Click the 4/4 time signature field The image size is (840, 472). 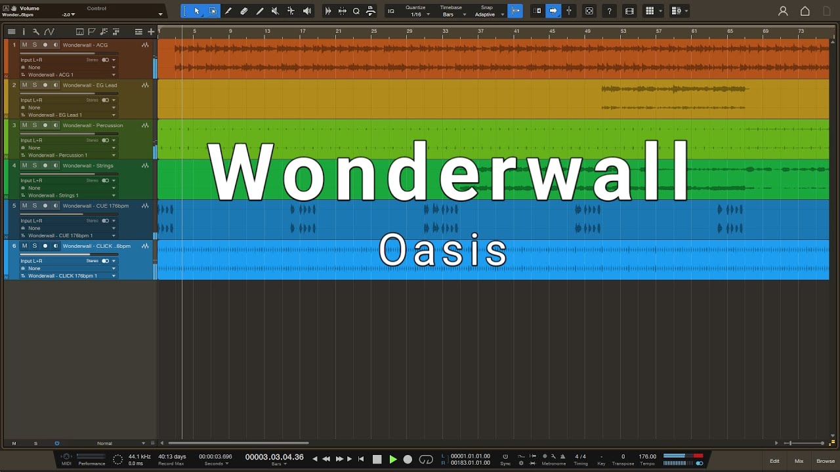coord(581,456)
